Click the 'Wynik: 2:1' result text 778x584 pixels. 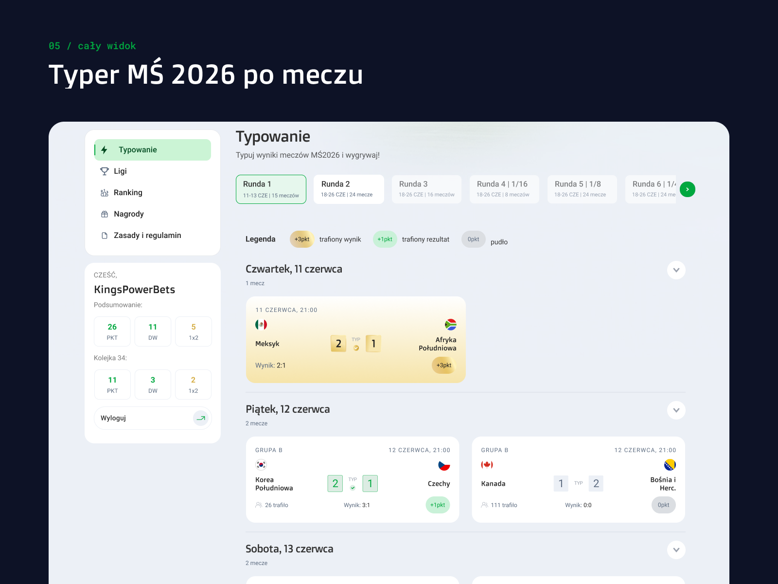270,365
